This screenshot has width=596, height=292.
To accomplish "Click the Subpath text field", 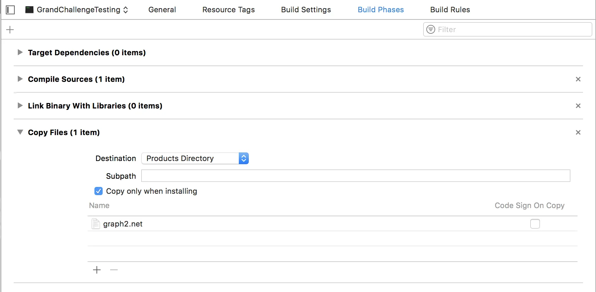I will click(355, 176).
